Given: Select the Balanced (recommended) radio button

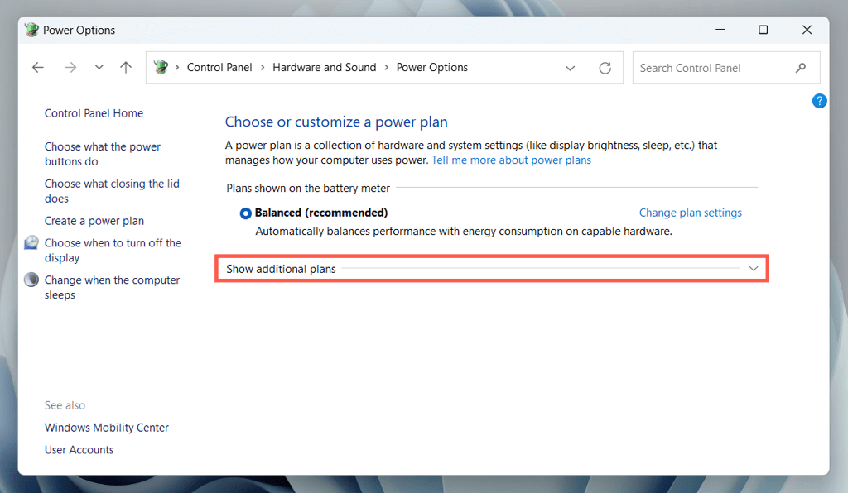Looking at the screenshot, I should 245,213.
